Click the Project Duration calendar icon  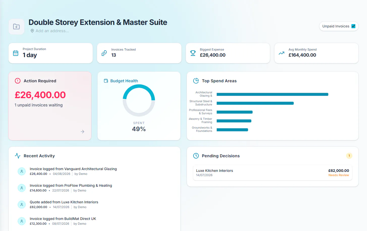click(x=16, y=53)
